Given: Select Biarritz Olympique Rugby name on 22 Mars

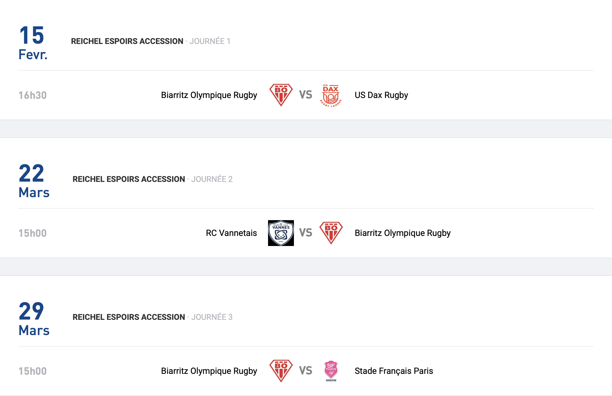Looking at the screenshot, I should click(403, 233).
